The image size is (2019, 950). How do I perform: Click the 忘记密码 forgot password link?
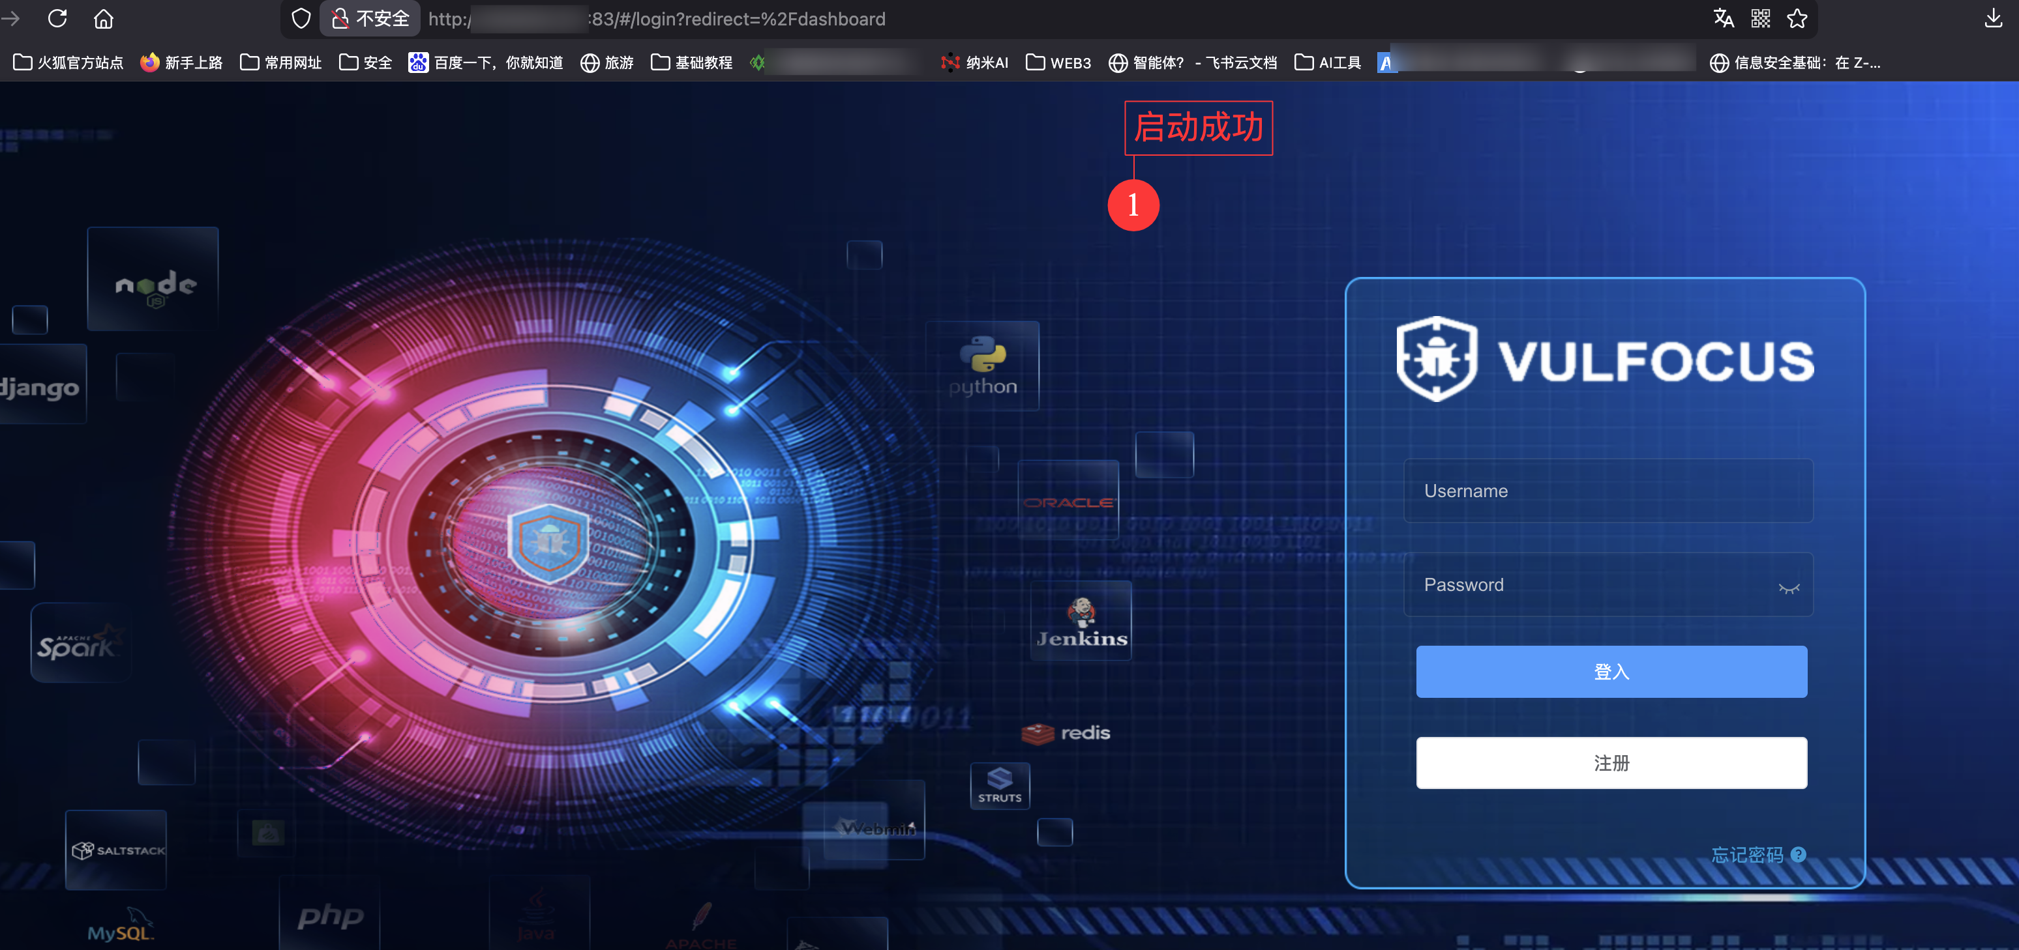coord(1746,854)
